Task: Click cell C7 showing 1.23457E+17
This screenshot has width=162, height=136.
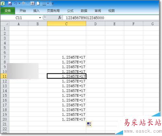Action: 66,57
